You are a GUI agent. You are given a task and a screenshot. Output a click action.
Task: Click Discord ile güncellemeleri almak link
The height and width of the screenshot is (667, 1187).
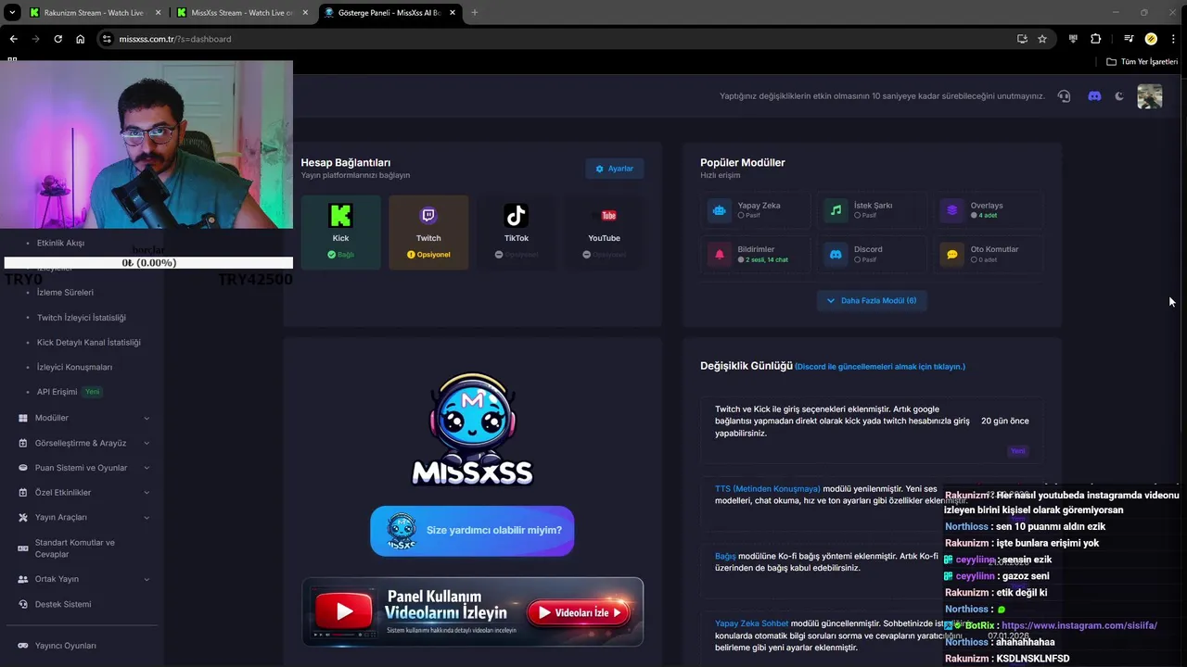(x=879, y=367)
